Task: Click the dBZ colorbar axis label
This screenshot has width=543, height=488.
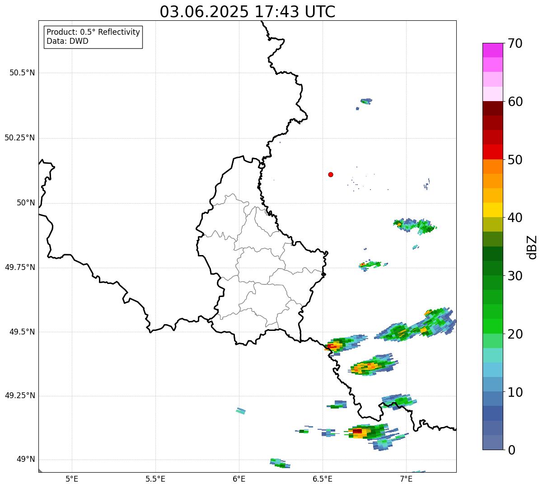Action: 533,247
